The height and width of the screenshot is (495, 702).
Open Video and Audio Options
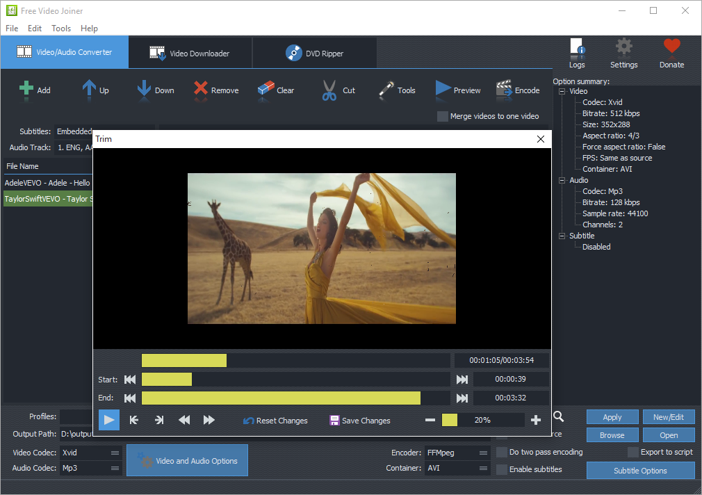click(x=187, y=460)
